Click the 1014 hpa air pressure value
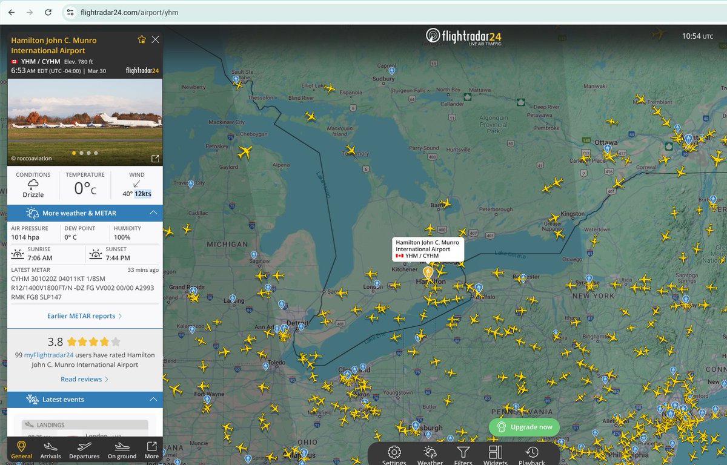This screenshot has height=465, width=727. pyautogui.click(x=25, y=237)
